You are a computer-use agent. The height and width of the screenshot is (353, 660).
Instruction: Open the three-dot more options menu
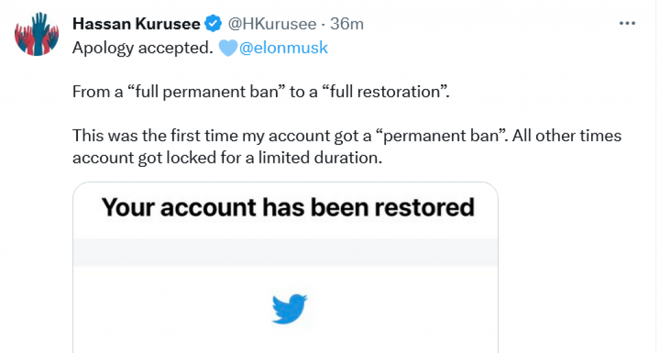point(627,24)
